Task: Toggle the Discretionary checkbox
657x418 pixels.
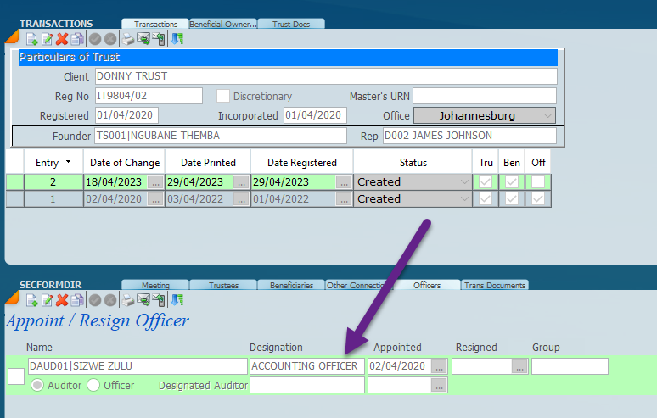Action: 223,96
